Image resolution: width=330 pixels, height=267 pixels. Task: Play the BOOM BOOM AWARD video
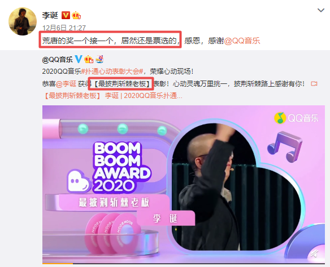tap(184, 184)
